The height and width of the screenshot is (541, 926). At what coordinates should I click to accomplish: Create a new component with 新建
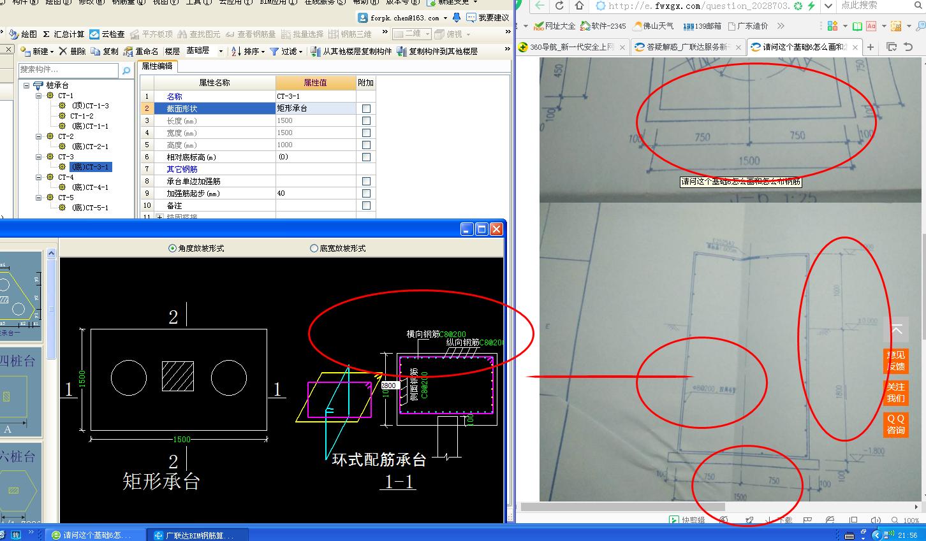[38, 51]
